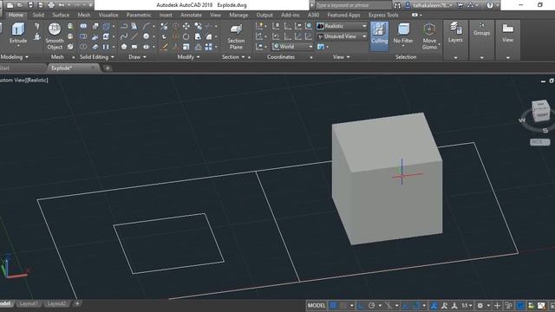The height and width of the screenshot is (312, 555).
Task: Toggle polar tracking in status bar
Action: pyautogui.click(x=371, y=305)
